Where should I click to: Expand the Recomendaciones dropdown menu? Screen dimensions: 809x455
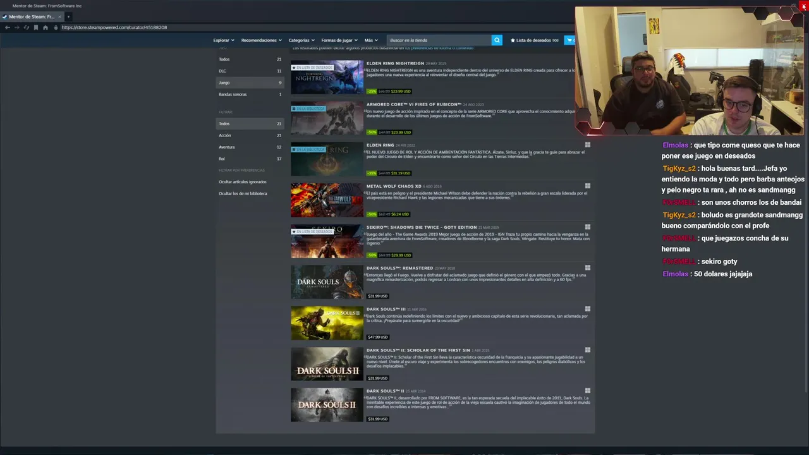[x=262, y=40]
